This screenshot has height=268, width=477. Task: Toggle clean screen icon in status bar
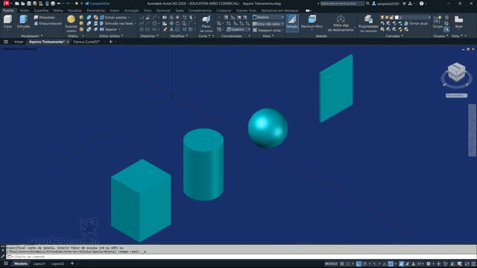tap(467, 264)
